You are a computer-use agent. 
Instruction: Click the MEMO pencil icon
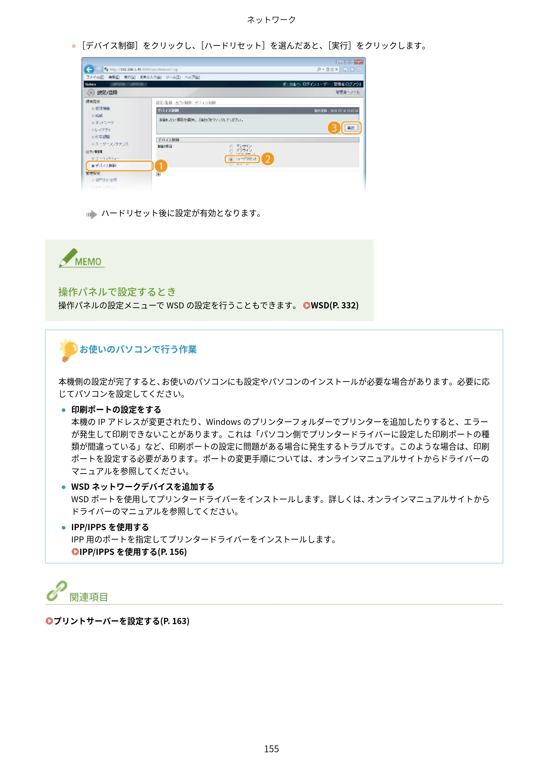coord(68,258)
